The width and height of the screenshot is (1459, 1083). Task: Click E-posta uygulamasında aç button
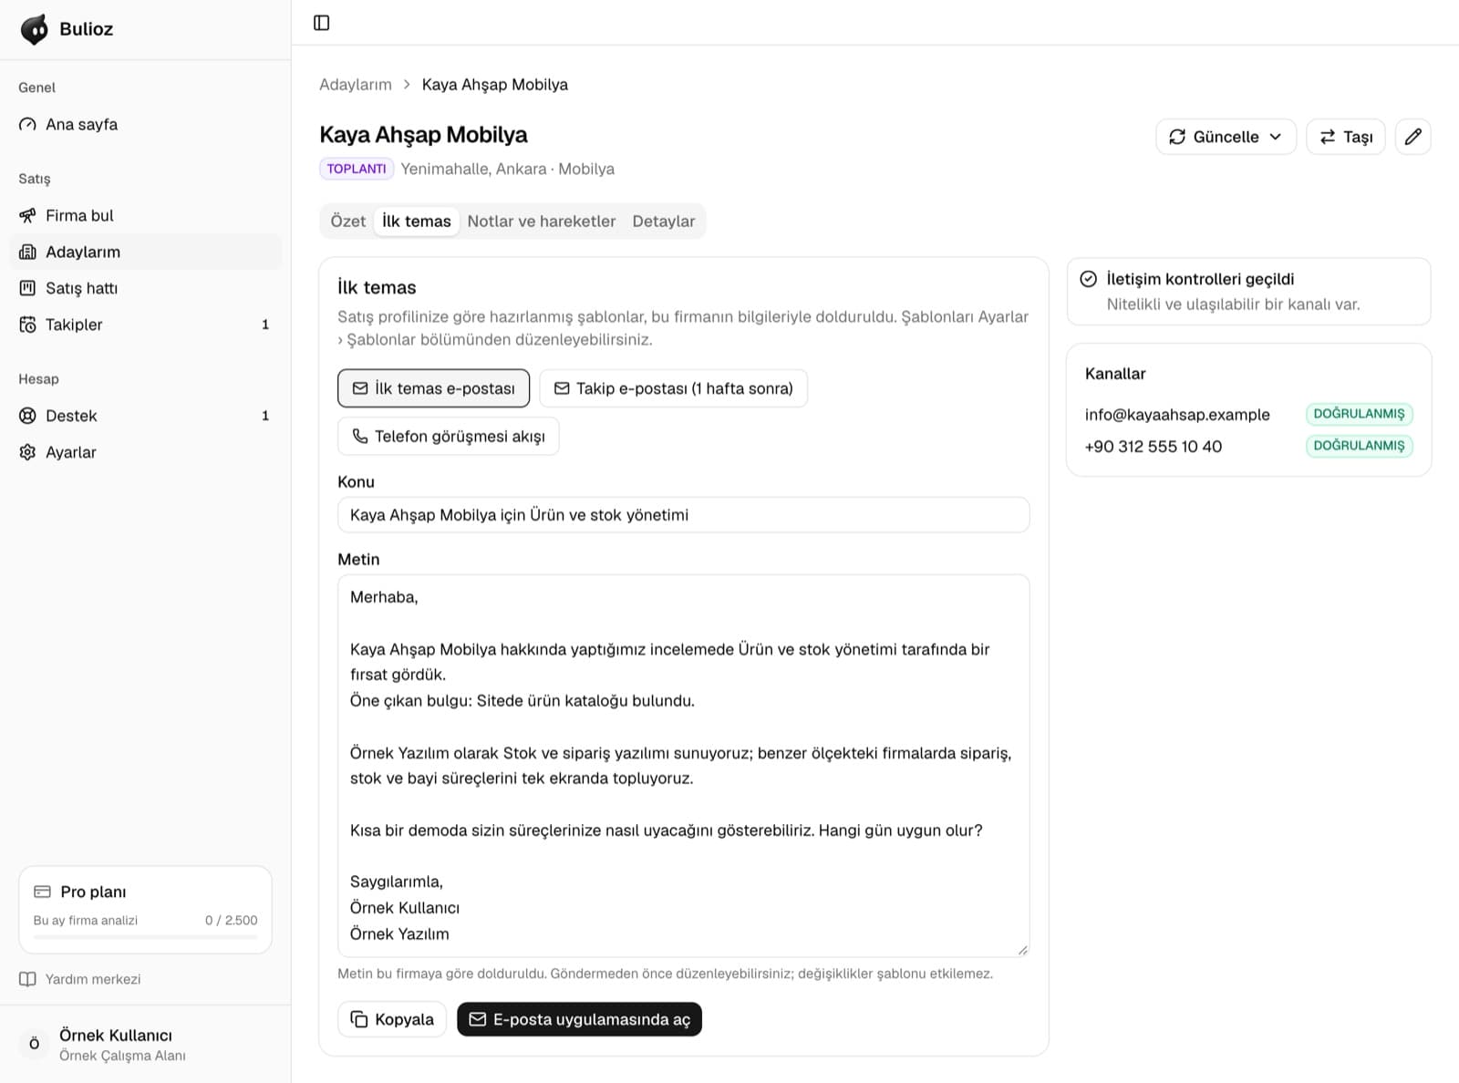click(579, 1019)
